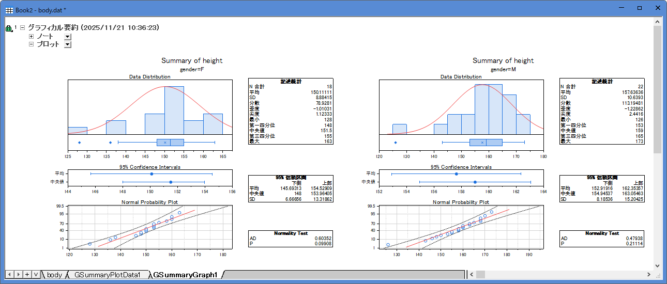Maximize the Book2 workbook window
The image size is (667, 284).
coord(639,8)
